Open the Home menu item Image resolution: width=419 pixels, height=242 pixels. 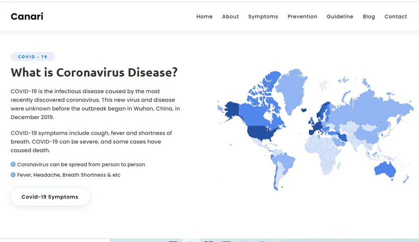coord(204,16)
